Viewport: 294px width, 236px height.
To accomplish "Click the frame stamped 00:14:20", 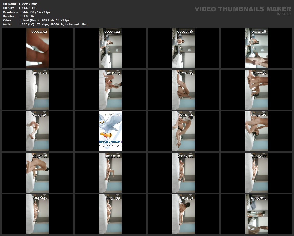I will (x=37, y=90).
